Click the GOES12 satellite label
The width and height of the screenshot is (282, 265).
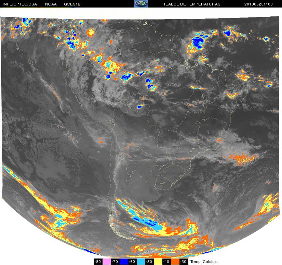[x=72, y=4]
